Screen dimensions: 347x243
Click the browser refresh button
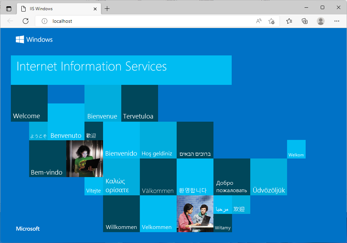26,21
